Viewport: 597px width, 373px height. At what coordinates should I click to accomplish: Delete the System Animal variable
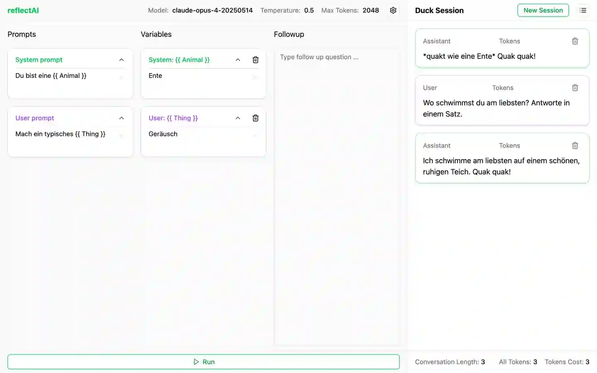click(255, 60)
